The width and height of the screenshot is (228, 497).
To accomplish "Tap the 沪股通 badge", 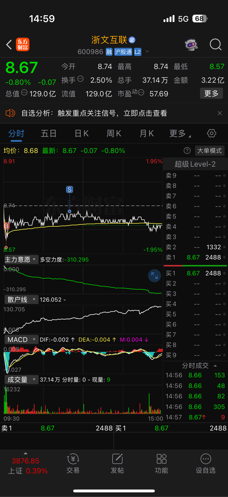I will pyautogui.click(x=123, y=52).
